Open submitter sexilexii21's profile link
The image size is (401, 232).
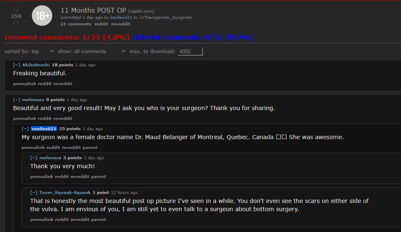click(x=121, y=18)
